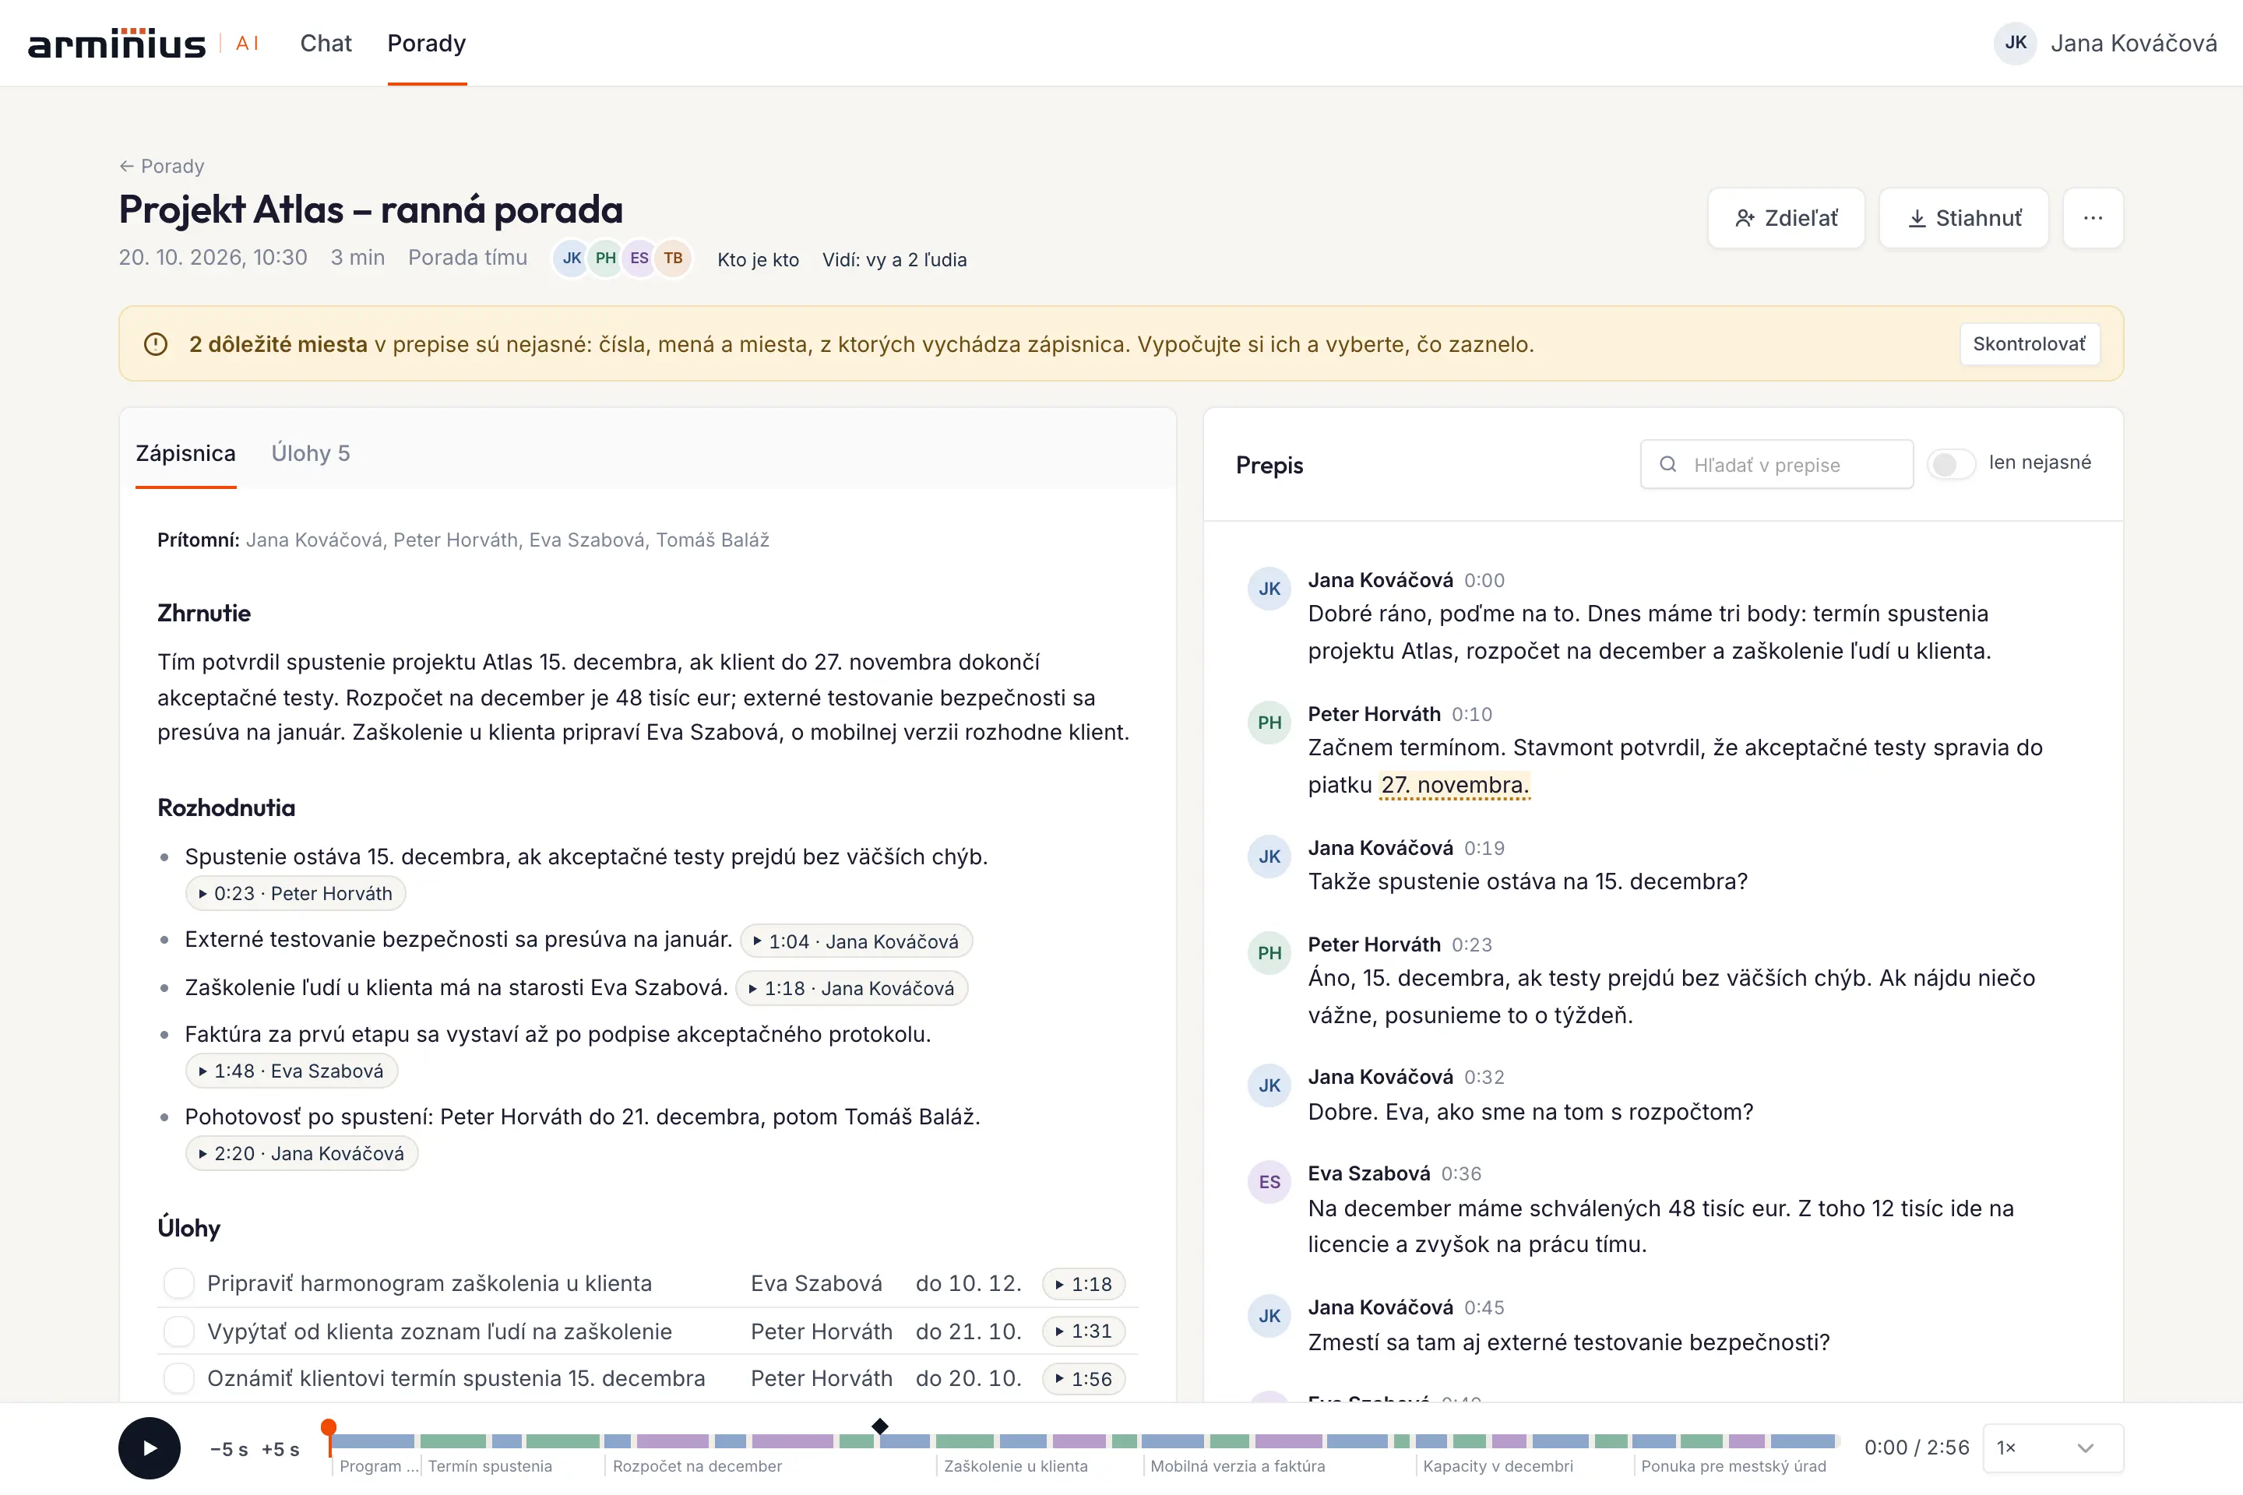The width and height of the screenshot is (2243, 1495).
Task: Click the highlighted unclear phrase 27. novembra.
Action: pos(1454,785)
